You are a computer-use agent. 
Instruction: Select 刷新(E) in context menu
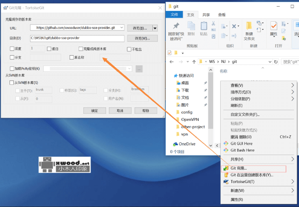258,106
